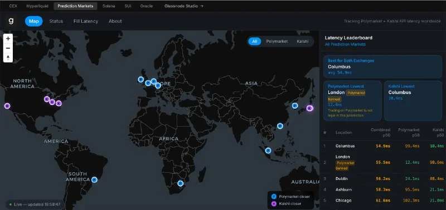This screenshot has width=446, height=210.
Task: Reset map bearing with compass button
Action: pos(8,58)
